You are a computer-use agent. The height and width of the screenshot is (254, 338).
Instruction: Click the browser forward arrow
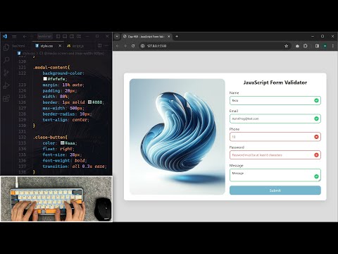tap(125, 46)
